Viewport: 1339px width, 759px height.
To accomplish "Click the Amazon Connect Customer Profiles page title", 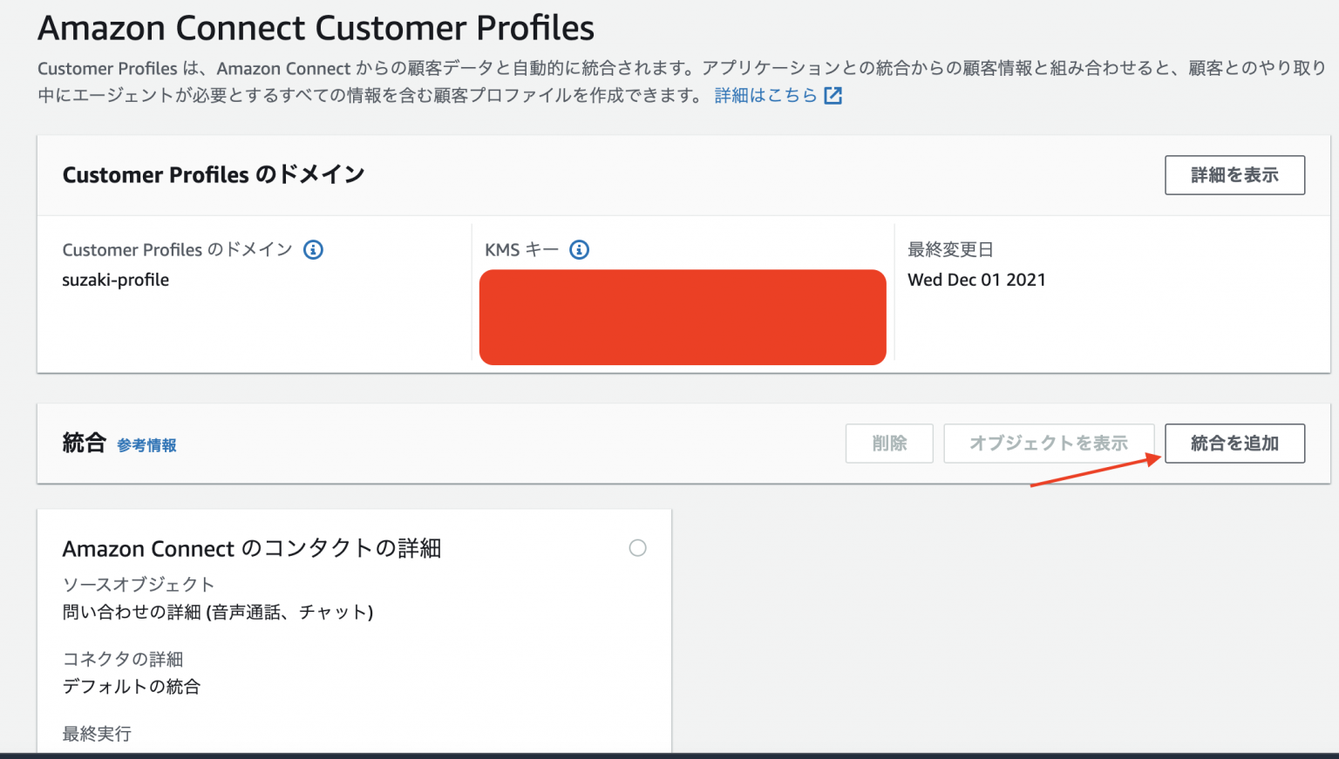I will pyautogui.click(x=315, y=27).
